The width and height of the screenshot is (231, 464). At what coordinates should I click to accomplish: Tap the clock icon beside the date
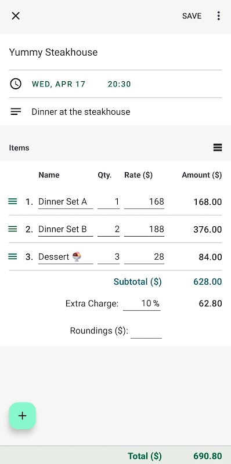[16, 84]
